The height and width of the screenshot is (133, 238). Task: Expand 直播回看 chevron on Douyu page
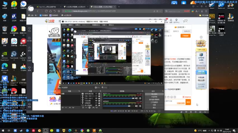(x=185, y=27)
